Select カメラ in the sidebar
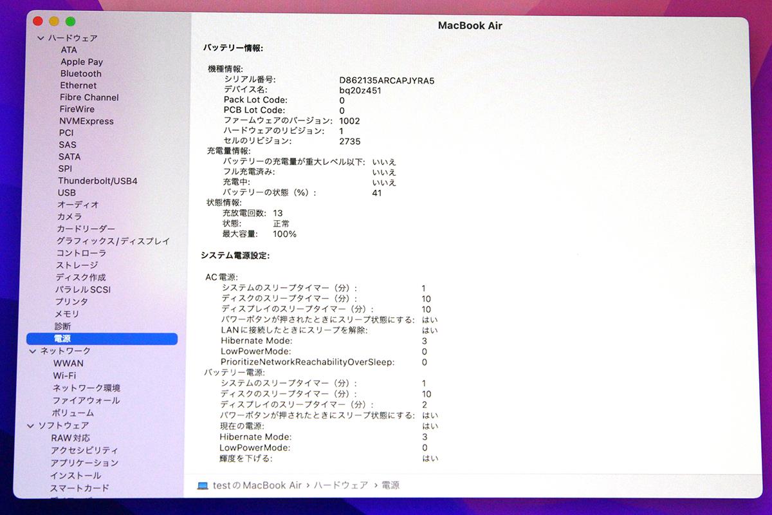Screen dimensions: 772x515 point(70,217)
